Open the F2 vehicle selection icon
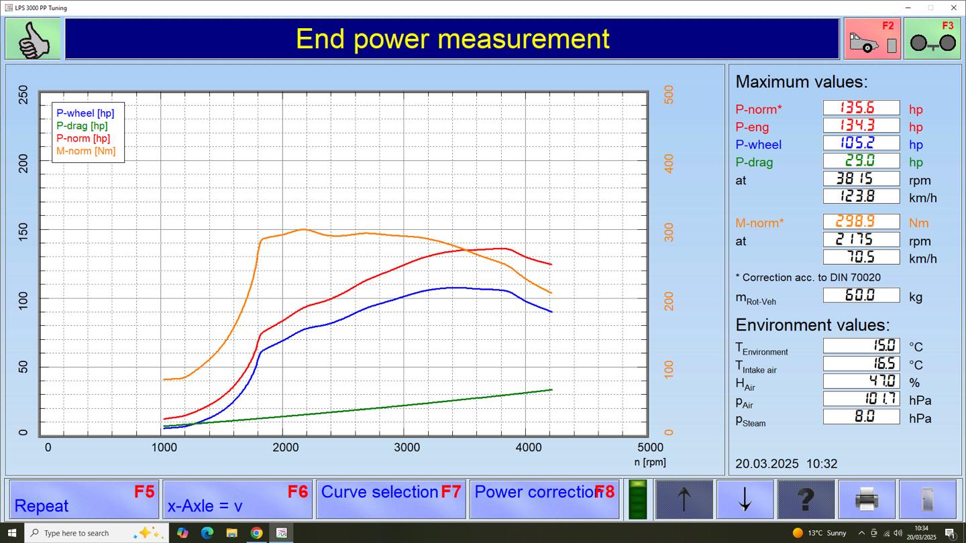The height and width of the screenshot is (543, 966). pos(872,39)
